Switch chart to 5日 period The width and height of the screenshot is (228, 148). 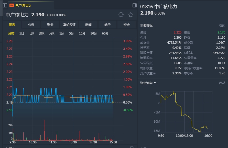(22, 33)
